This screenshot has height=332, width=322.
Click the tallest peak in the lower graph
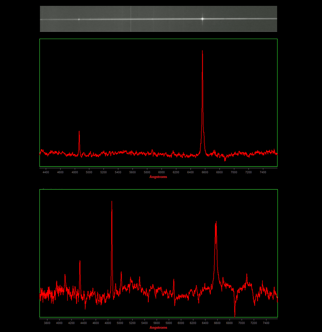(x=112, y=202)
